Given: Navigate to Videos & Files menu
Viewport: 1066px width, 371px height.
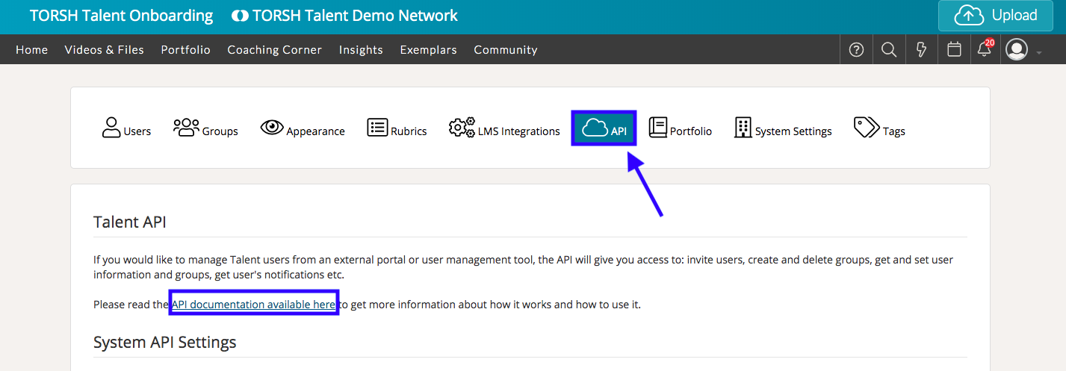Looking at the screenshot, I should (x=104, y=50).
